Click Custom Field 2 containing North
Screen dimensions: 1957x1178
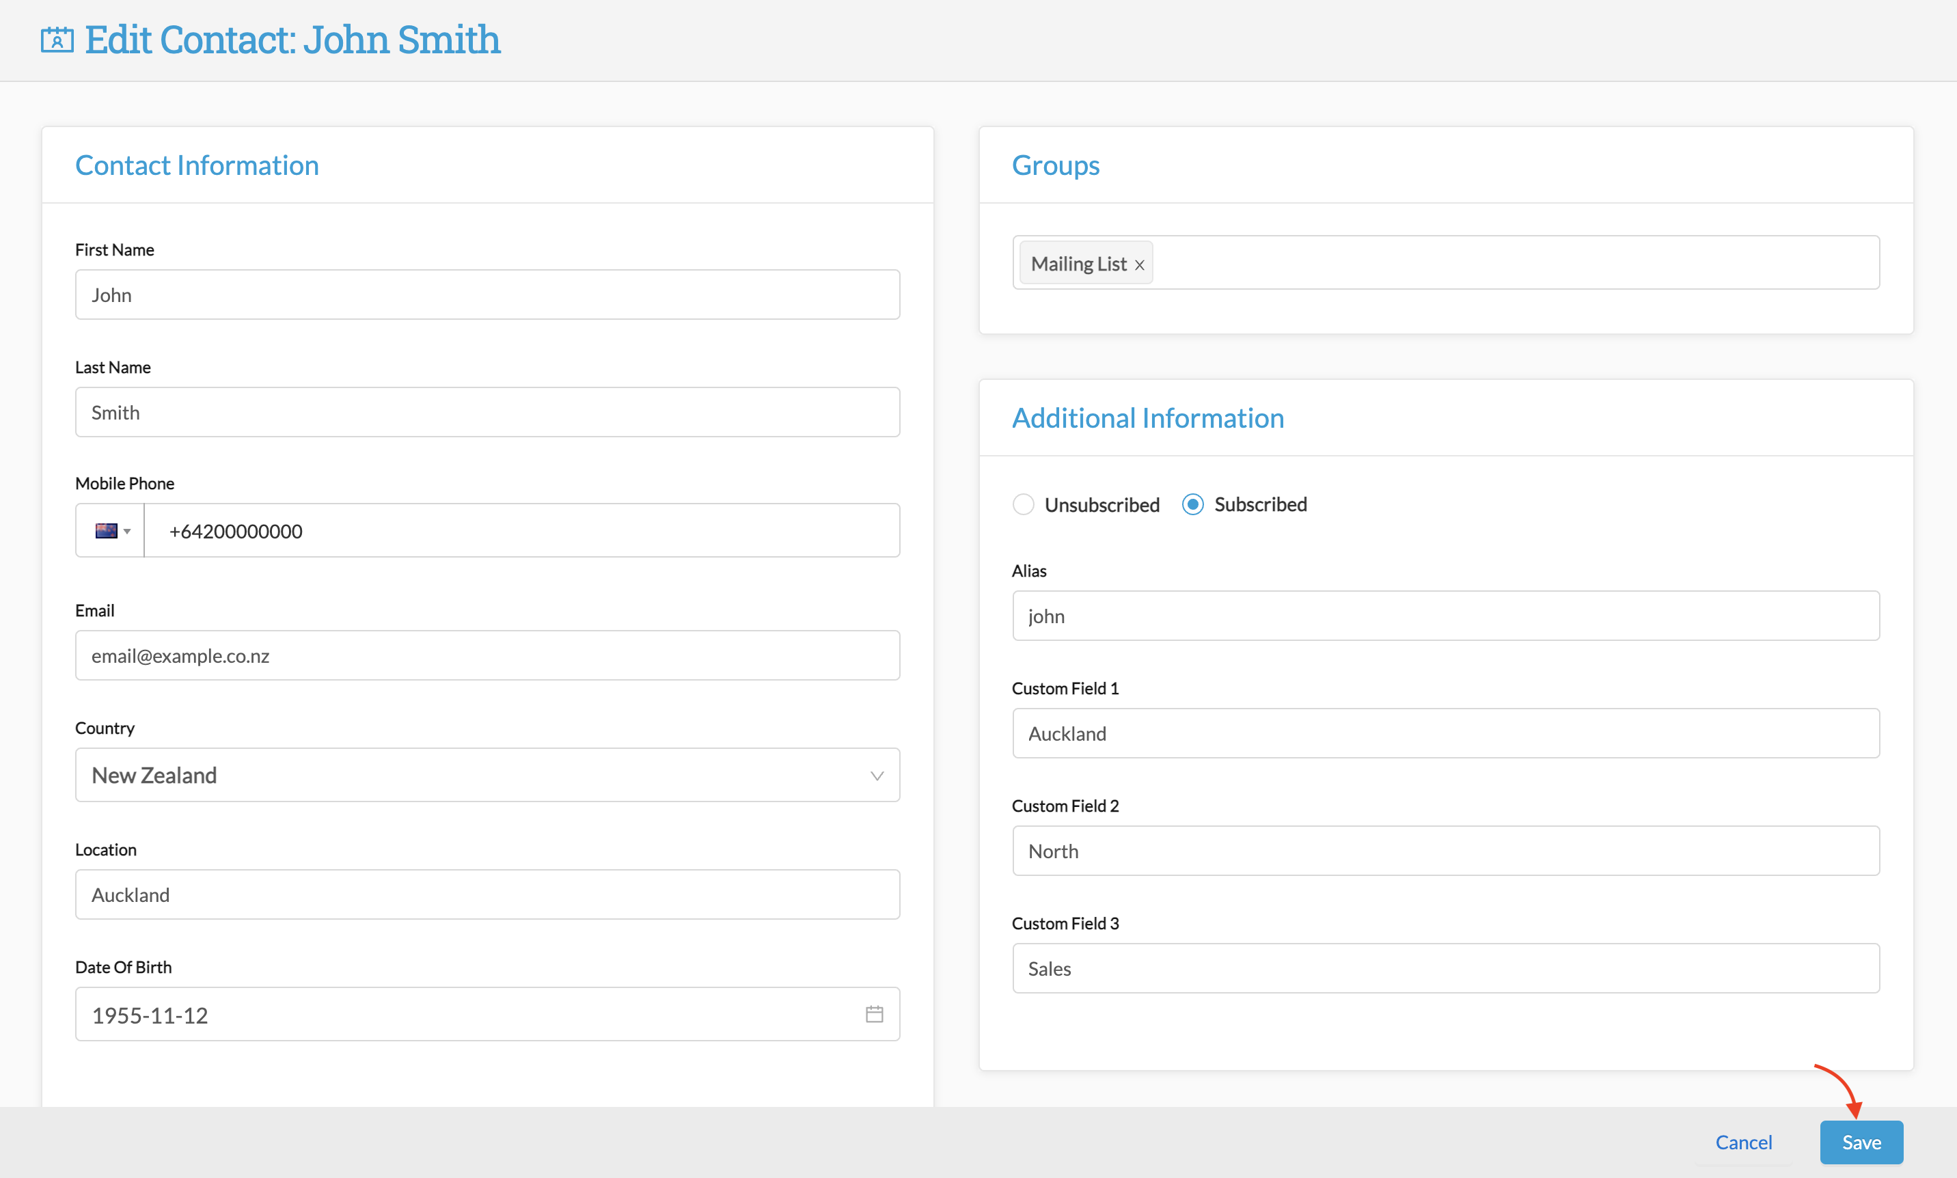[x=1445, y=851]
